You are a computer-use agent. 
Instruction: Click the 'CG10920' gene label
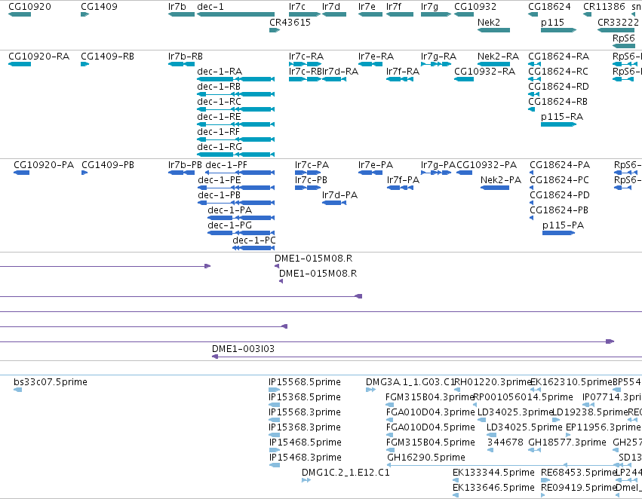pyautogui.click(x=30, y=7)
